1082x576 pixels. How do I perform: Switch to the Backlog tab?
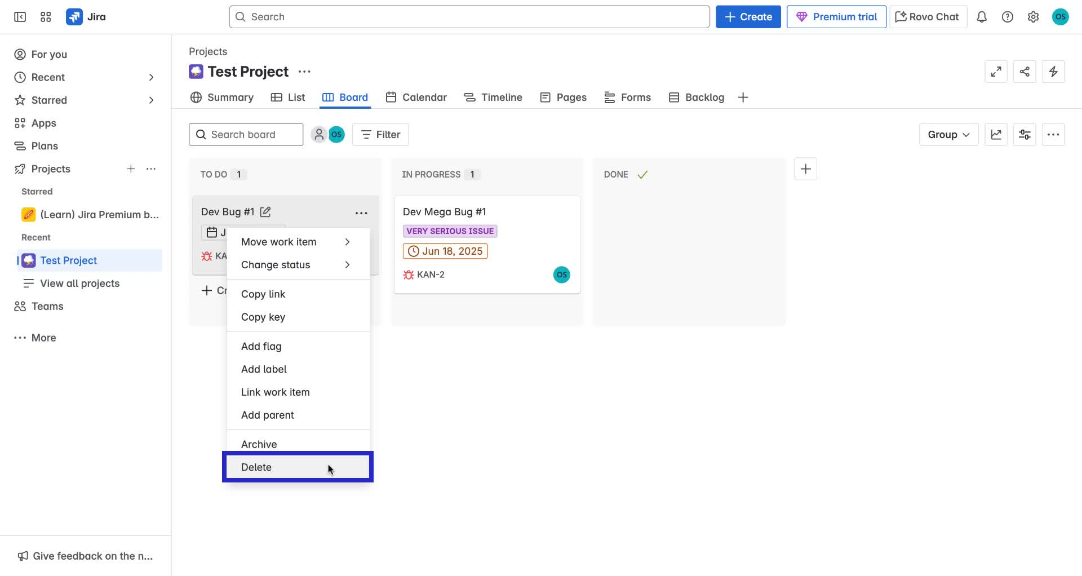pyautogui.click(x=704, y=97)
